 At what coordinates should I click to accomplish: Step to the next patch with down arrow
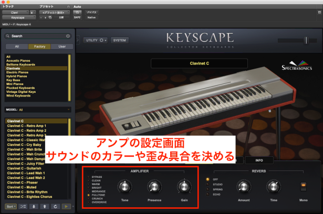[x=34, y=206]
